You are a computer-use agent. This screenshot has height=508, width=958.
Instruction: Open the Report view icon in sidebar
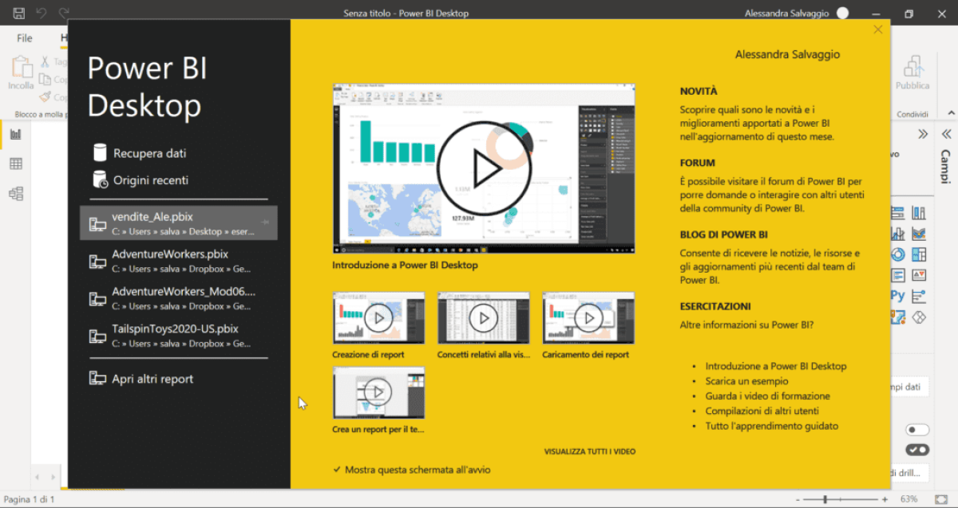[x=15, y=134]
